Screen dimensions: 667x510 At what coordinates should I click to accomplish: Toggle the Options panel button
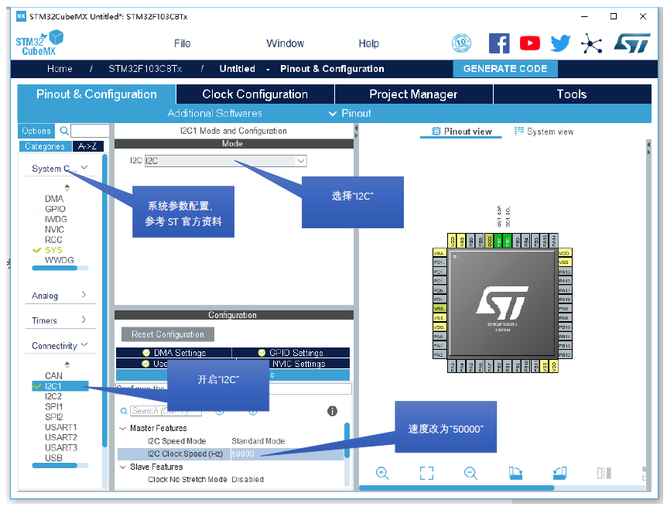pos(36,130)
